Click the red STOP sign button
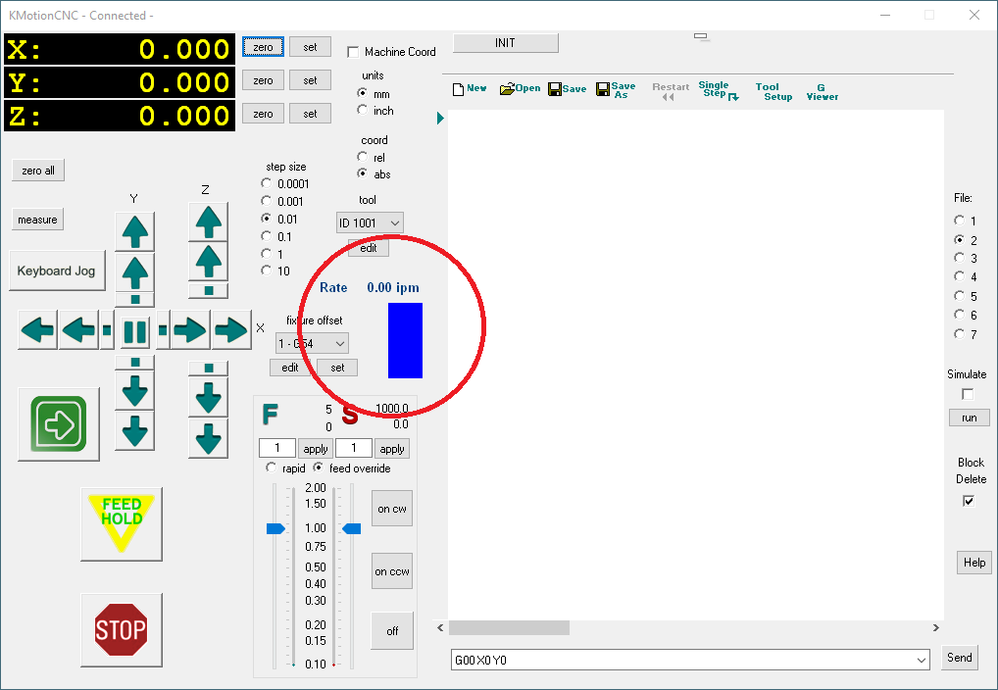This screenshot has height=690, width=998. point(121,629)
